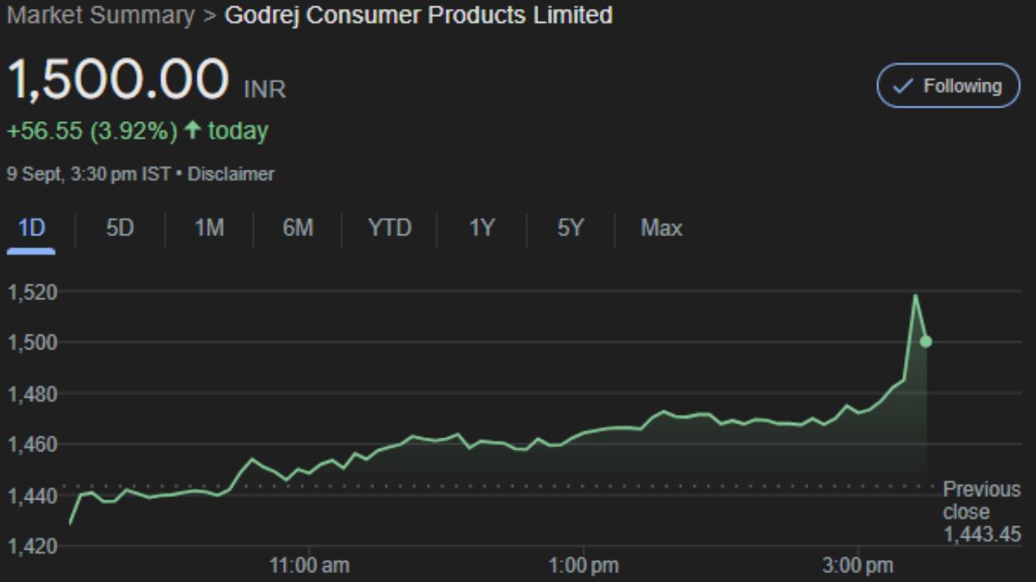Click the checkmark icon in Following button
Screen dimensions: 1036x582
point(902,86)
